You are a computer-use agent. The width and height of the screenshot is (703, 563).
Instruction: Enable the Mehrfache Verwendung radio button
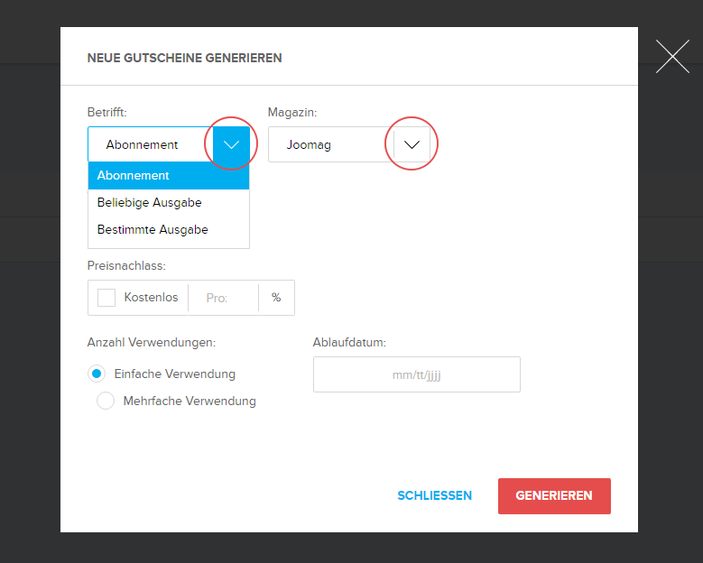[x=106, y=401]
